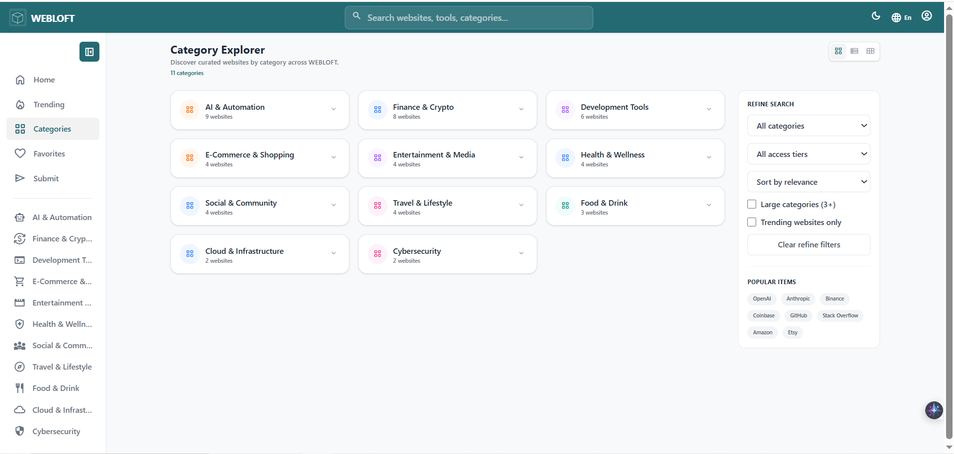The width and height of the screenshot is (954, 454).
Task: Select the GitHub popular item chip
Action: [798, 315]
